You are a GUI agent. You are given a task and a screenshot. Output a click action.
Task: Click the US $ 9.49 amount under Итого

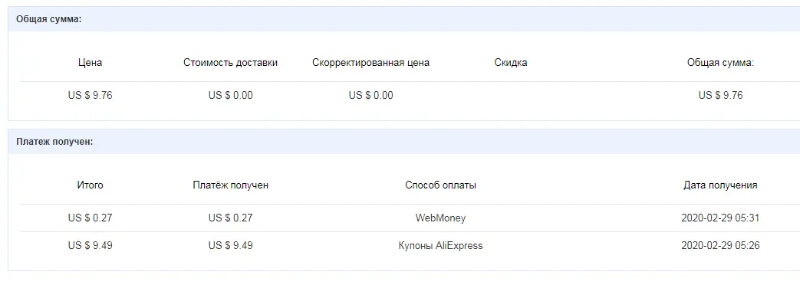90,246
